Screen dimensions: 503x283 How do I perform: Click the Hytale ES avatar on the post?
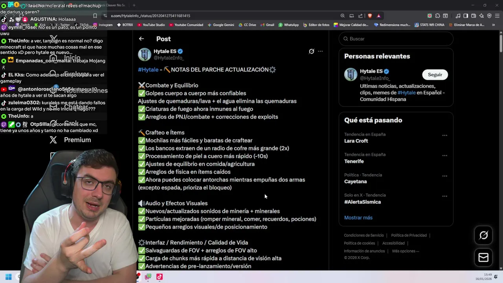pyautogui.click(x=145, y=54)
